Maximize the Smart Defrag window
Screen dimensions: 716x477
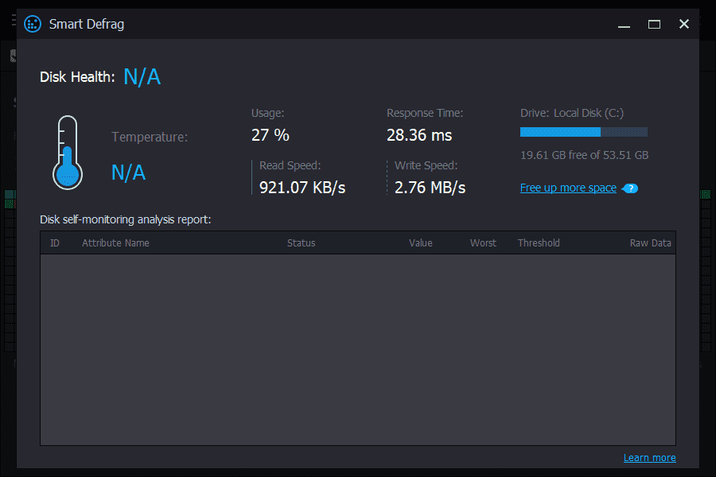coord(654,24)
